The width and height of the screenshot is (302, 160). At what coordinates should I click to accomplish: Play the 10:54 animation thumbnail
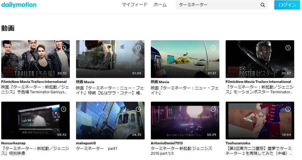coord(260,120)
